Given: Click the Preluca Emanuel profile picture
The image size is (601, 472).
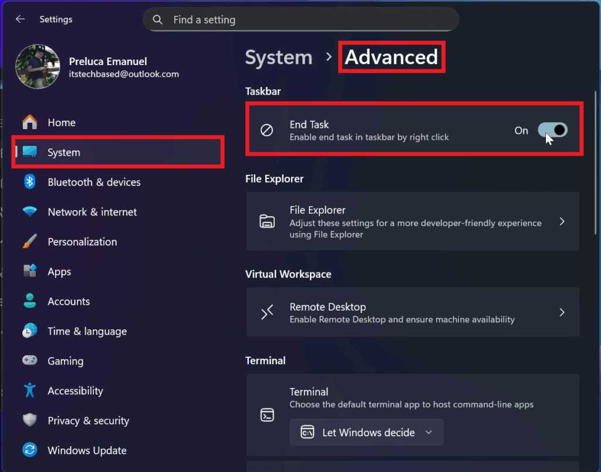Looking at the screenshot, I should pyautogui.click(x=38, y=67).
